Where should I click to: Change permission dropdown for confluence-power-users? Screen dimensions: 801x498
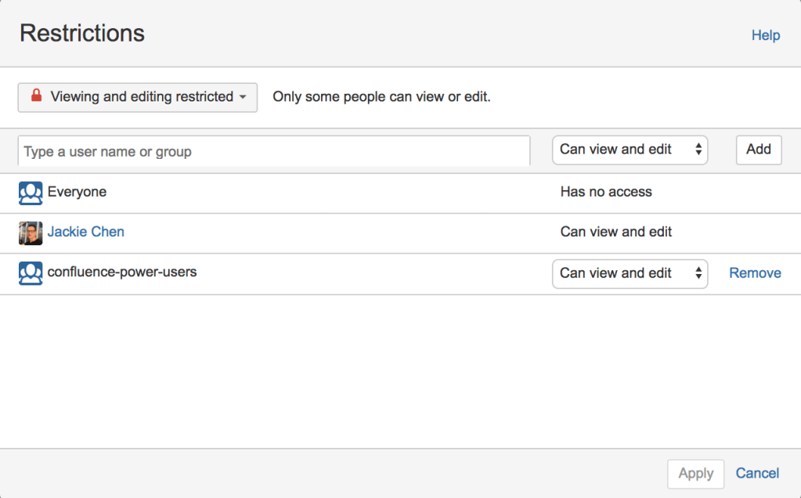click(630, 273)
